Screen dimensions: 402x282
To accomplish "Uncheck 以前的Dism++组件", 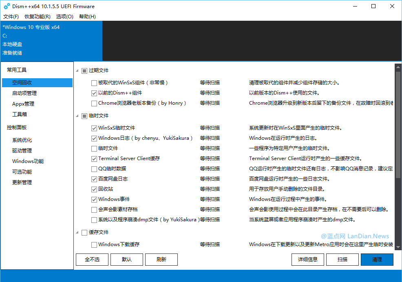I will point(94,93).
